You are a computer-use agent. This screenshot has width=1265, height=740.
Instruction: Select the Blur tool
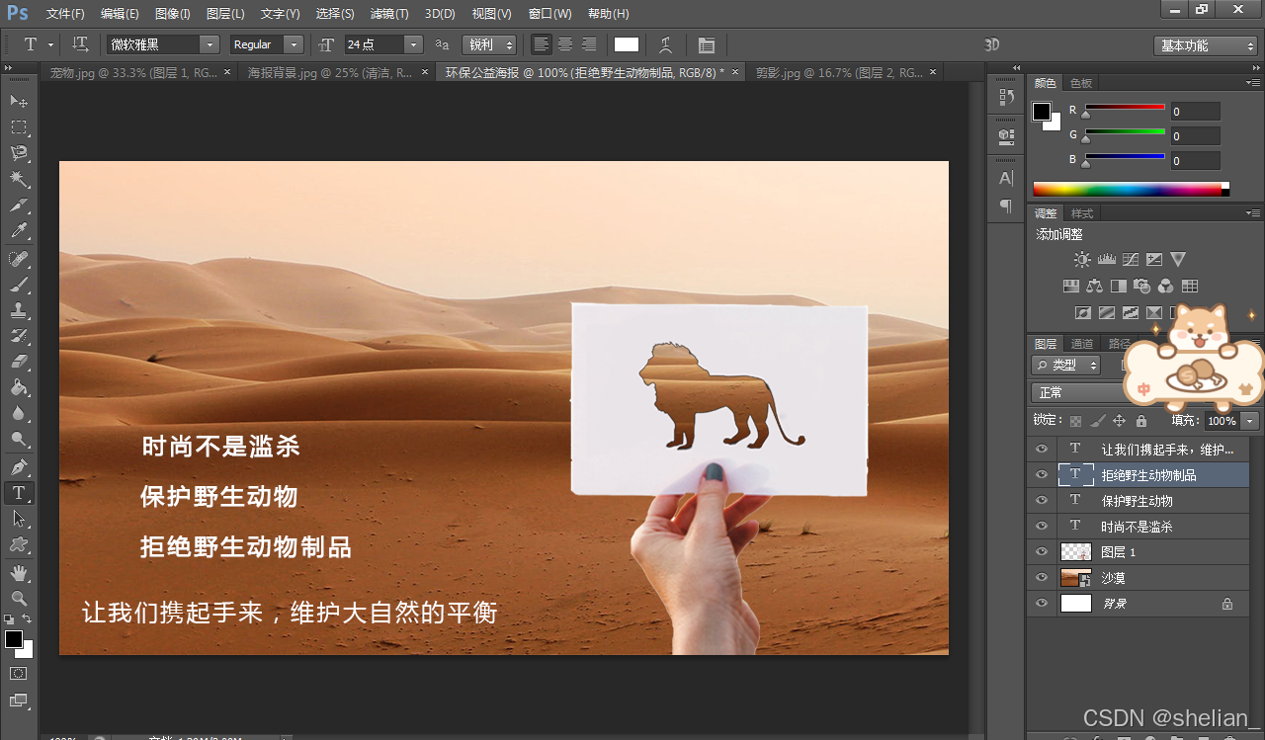19,413
